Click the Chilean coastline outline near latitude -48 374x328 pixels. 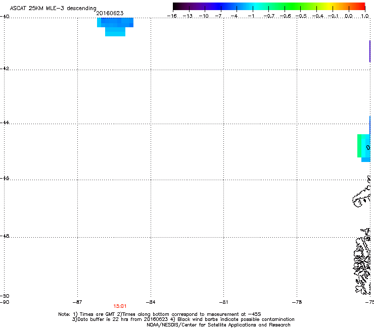coord(362,261)
